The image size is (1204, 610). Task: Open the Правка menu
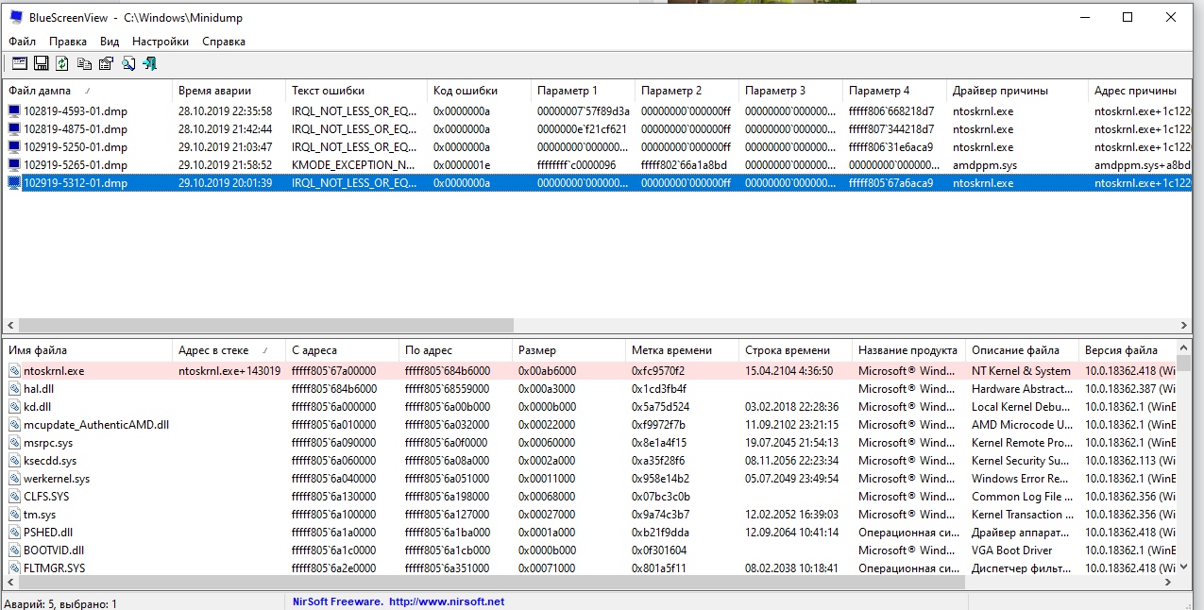(68, 42)
